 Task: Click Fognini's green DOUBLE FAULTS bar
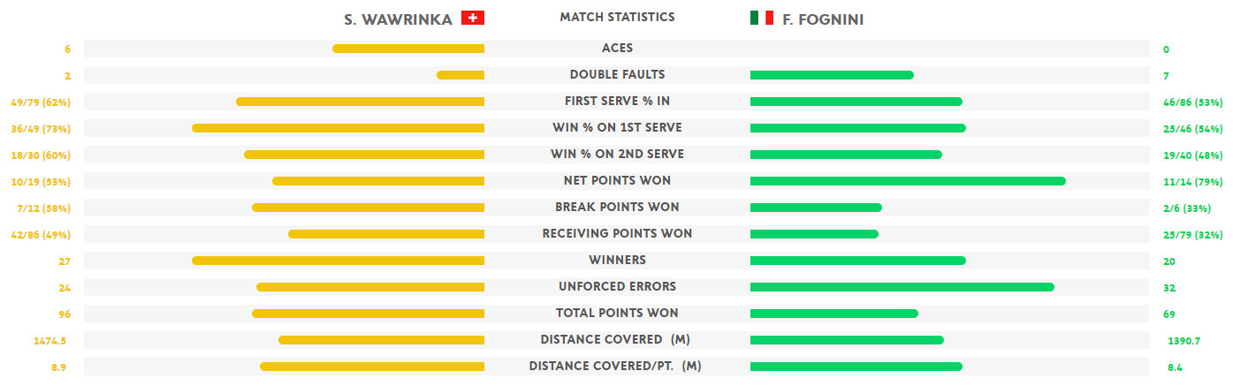(x=832, y=75)
